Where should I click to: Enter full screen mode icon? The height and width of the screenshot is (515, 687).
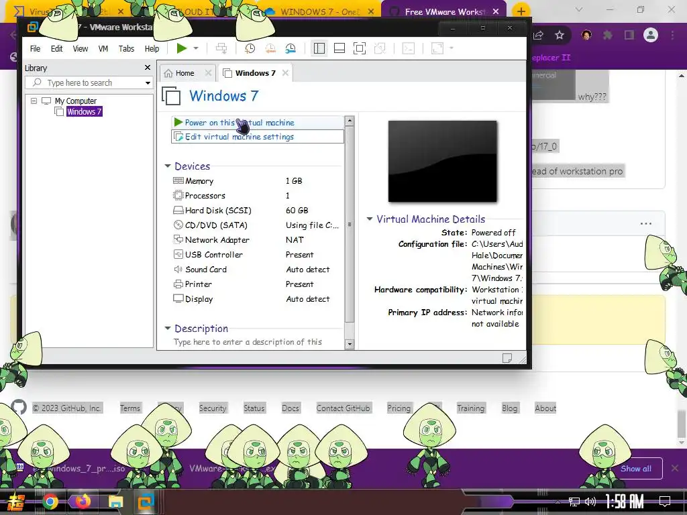pos(360,48)
